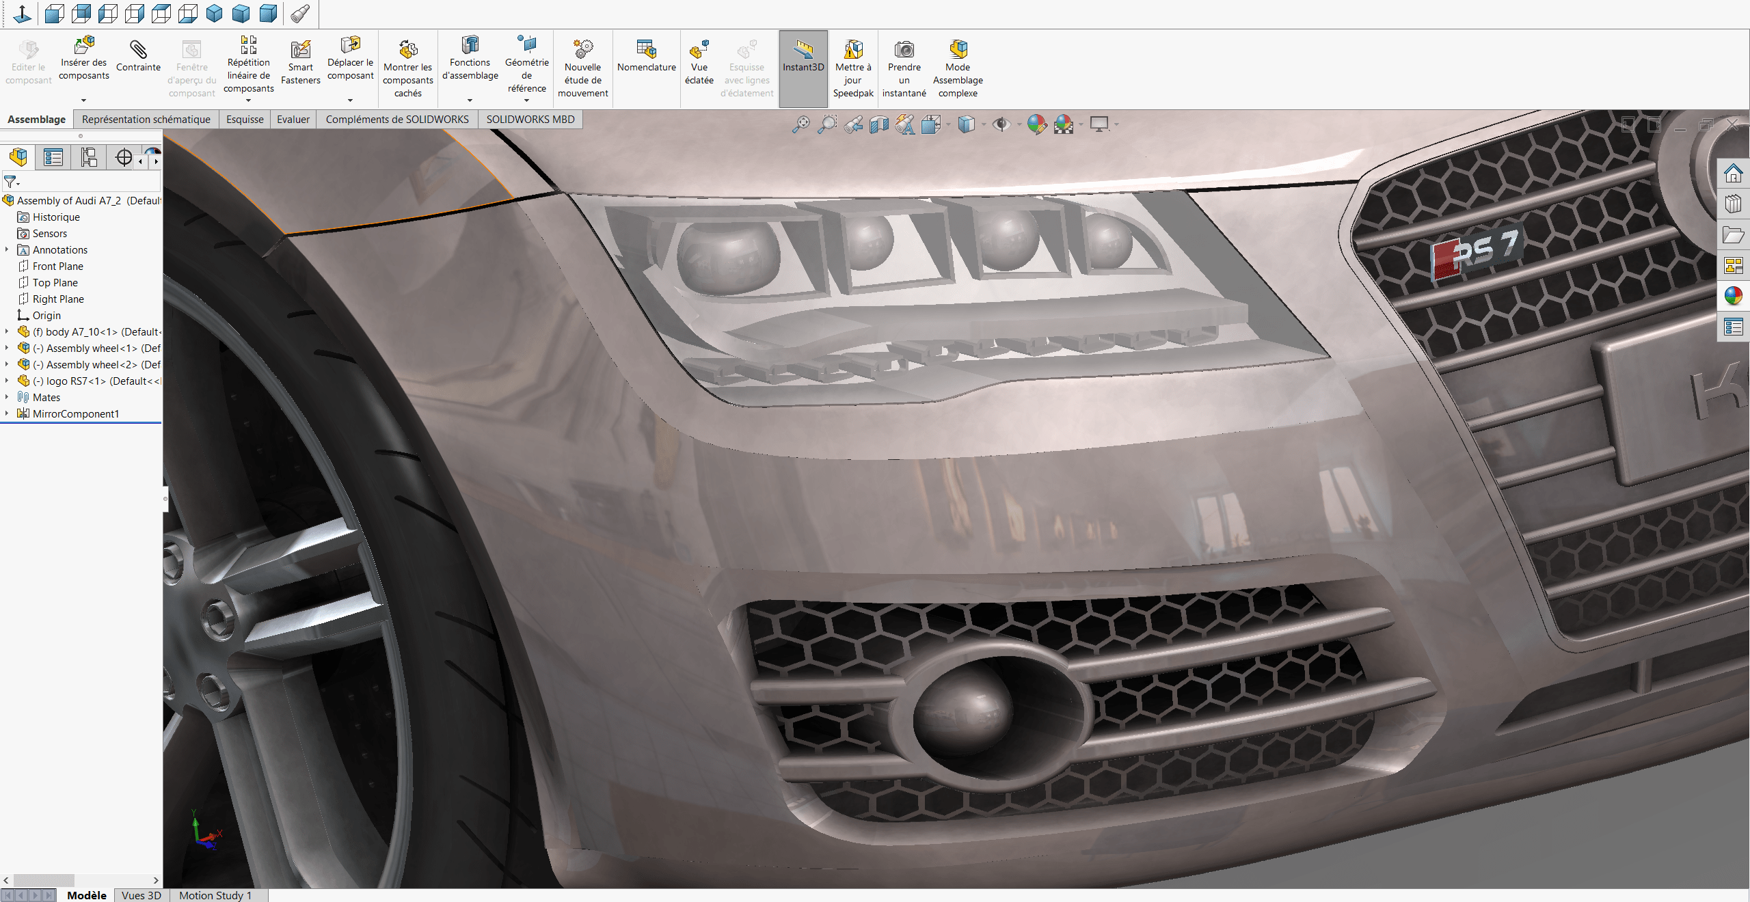Screen dimensions: 1750x902
Task: Start Nouvelle étude de mouvement
Action: tap(583, 68)
